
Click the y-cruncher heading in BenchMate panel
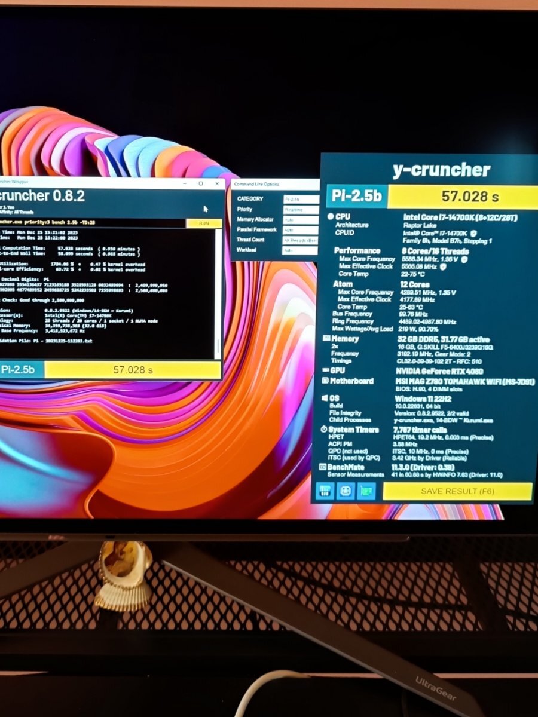point(441,170)
